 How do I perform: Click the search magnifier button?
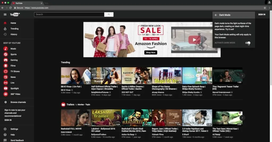pyautogui.click(x=109, y=14)
